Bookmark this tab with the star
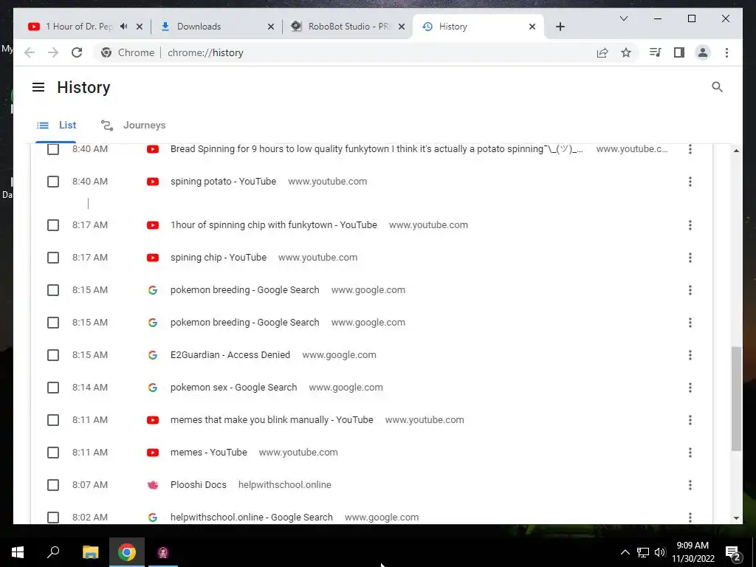The width and height of the screenshot is (756, 567). pos(626,52)
